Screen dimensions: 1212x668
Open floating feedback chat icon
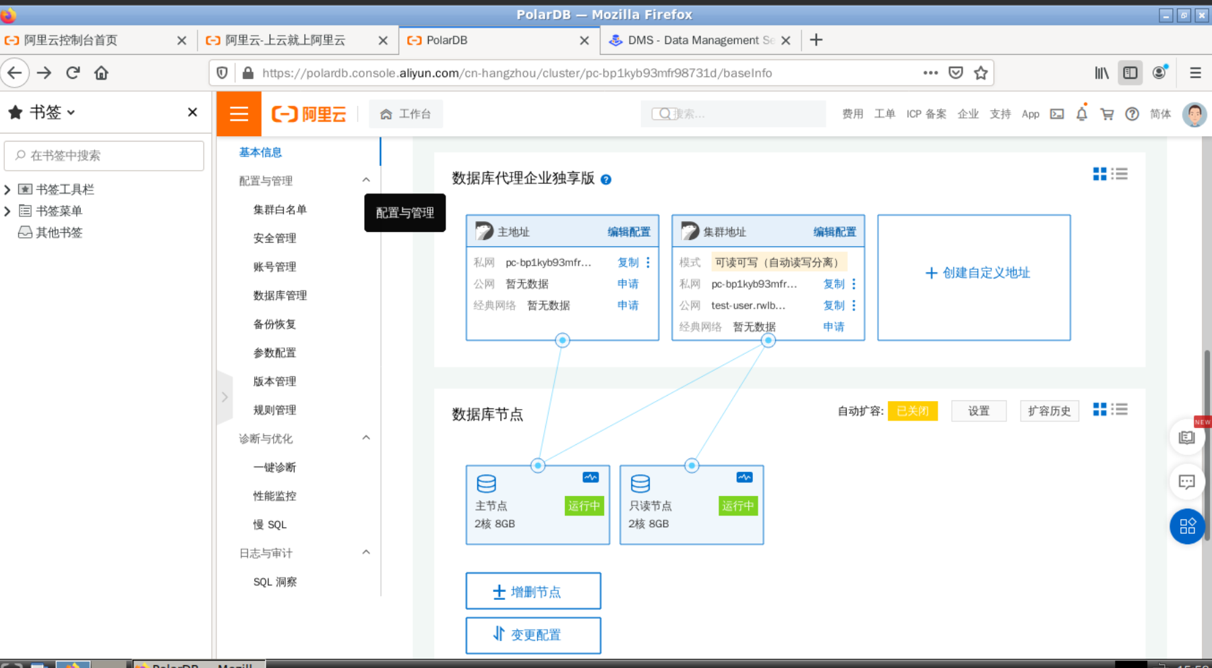[1186, 482]
